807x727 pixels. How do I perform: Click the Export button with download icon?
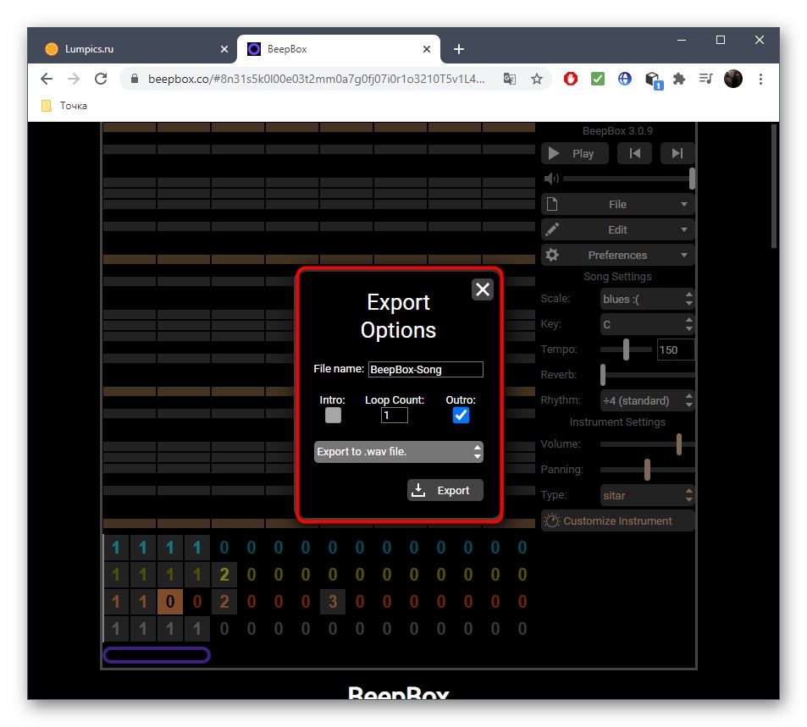tap(445, 490)
